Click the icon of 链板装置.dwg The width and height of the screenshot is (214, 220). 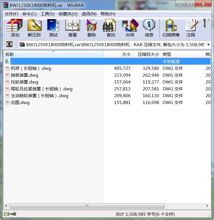pos(7,75)
